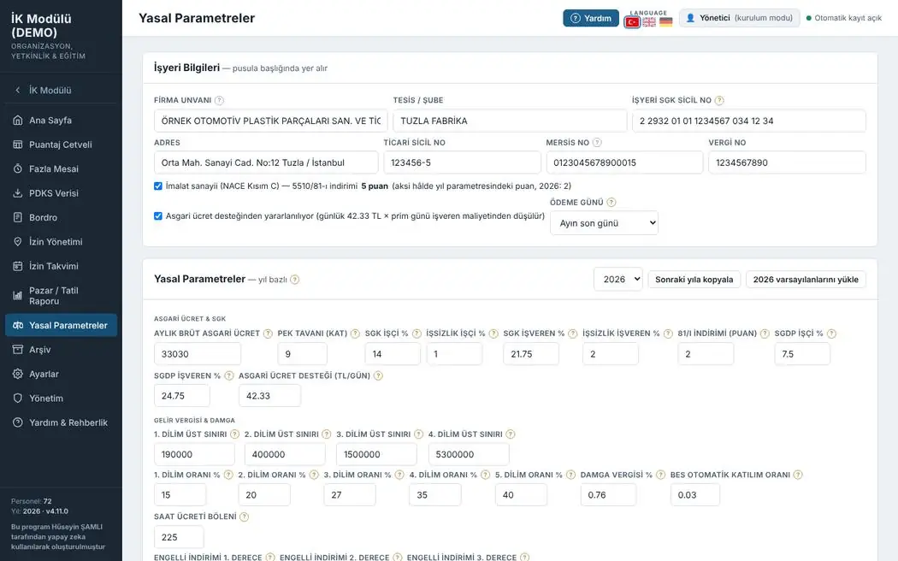The height and width of the screenshot is (561, 898).
Task: Click help icon beside Damga Vergisi %
Action: pos(660,475)
